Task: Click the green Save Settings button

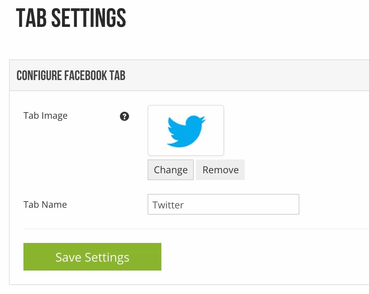Action: [92, 257]
